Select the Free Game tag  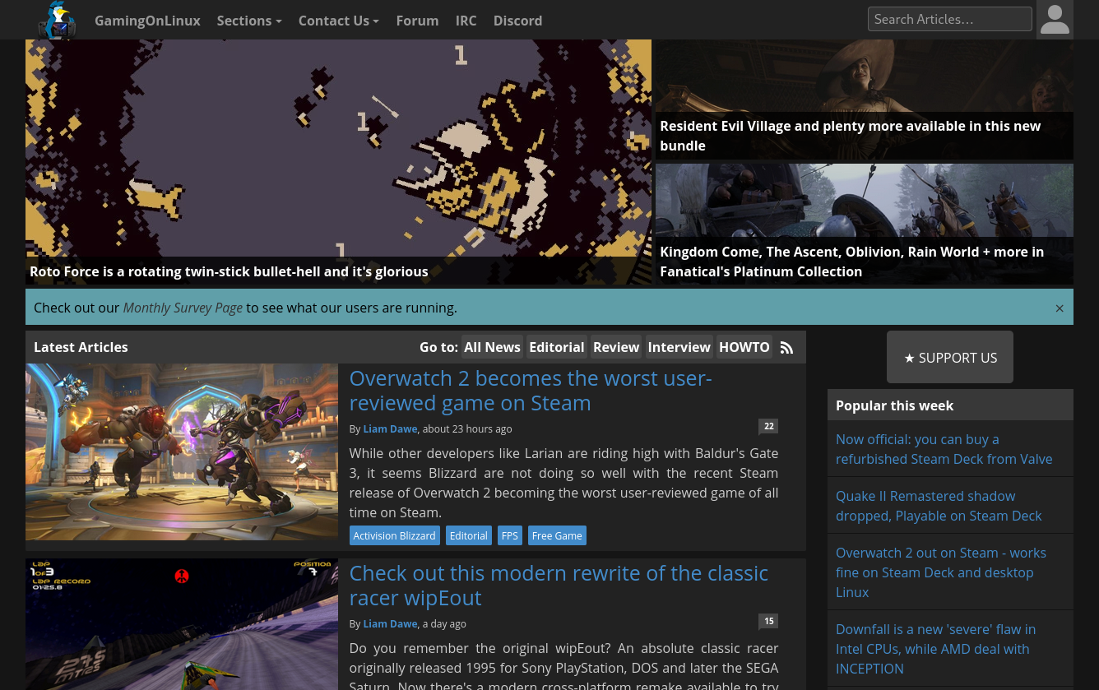(x=557, y=535)
